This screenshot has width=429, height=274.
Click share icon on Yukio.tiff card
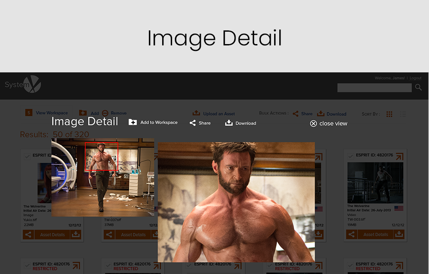click(28, 235)
